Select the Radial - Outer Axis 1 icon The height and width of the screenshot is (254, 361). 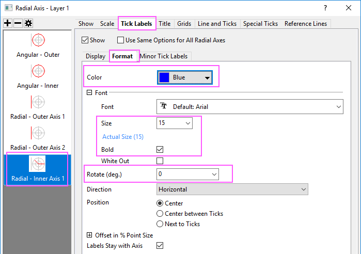38,102
